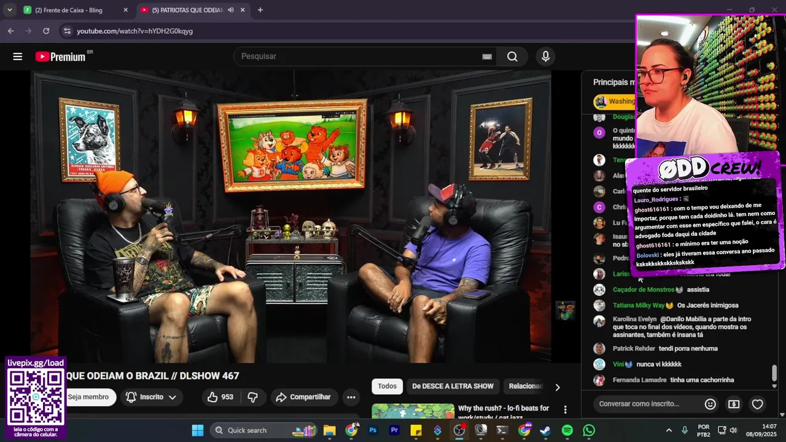
Task: Open Tatiana Milky Way chat author
Action: (x=639, y=305)
